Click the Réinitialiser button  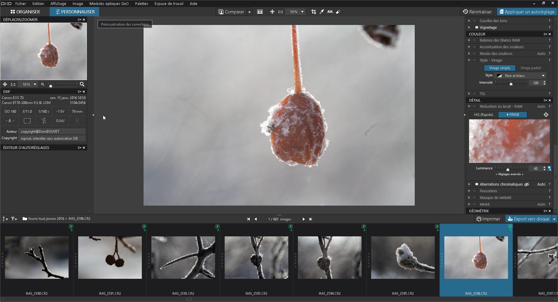coord(477,12)
